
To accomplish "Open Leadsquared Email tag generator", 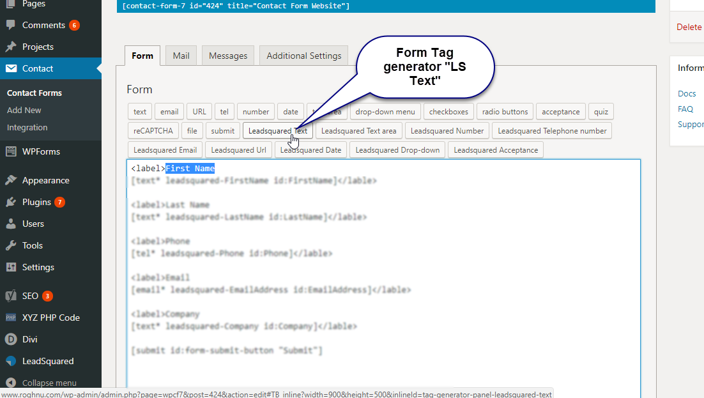I will pos(165,150).
